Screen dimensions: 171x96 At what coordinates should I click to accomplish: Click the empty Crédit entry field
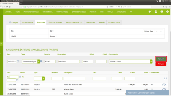click(x=101, y=61)
